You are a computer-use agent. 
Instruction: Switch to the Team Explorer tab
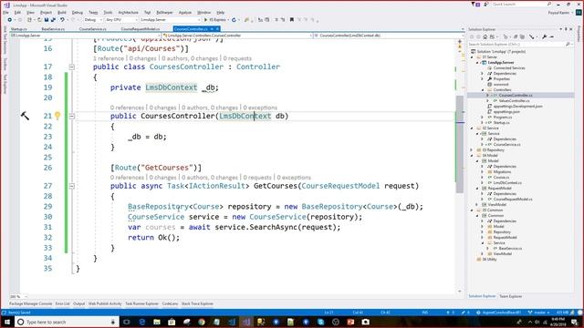click(510, 296)
